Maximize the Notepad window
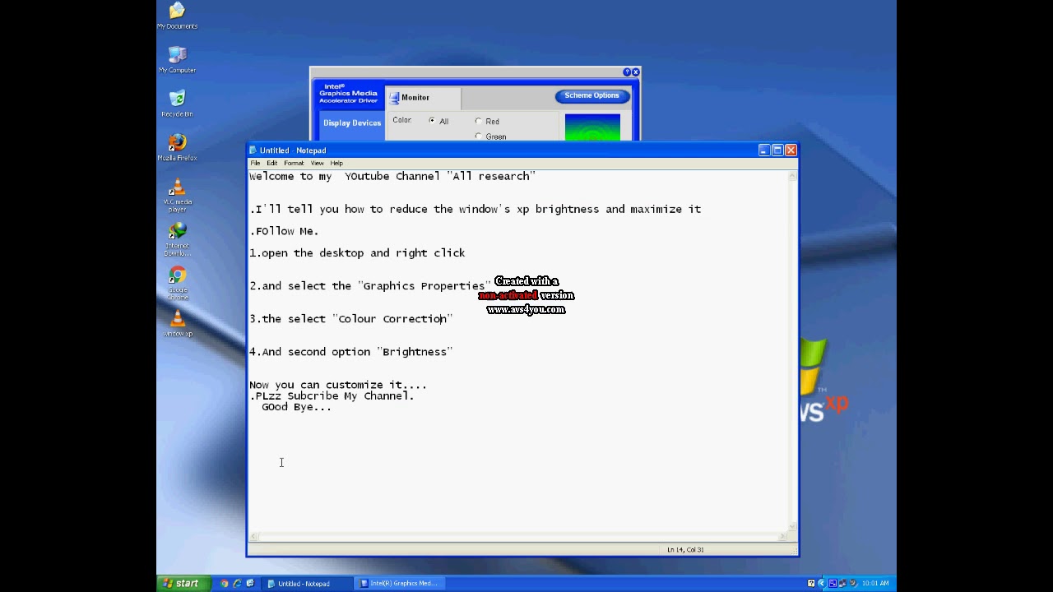 [777, 150]
